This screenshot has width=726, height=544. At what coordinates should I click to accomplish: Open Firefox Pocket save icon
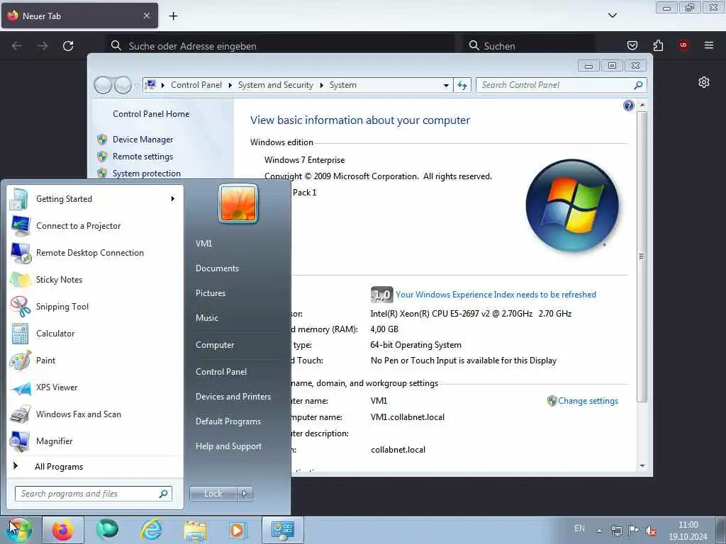pos(632,45)
